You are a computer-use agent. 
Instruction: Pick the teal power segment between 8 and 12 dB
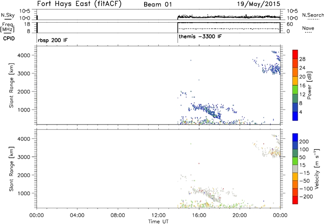point(295,98)
